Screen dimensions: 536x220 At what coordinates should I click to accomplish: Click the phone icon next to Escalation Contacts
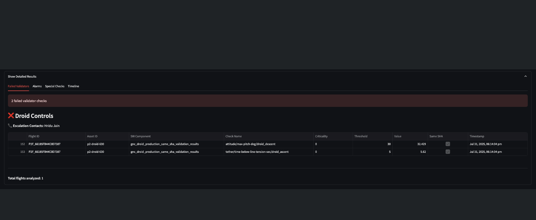10,126
